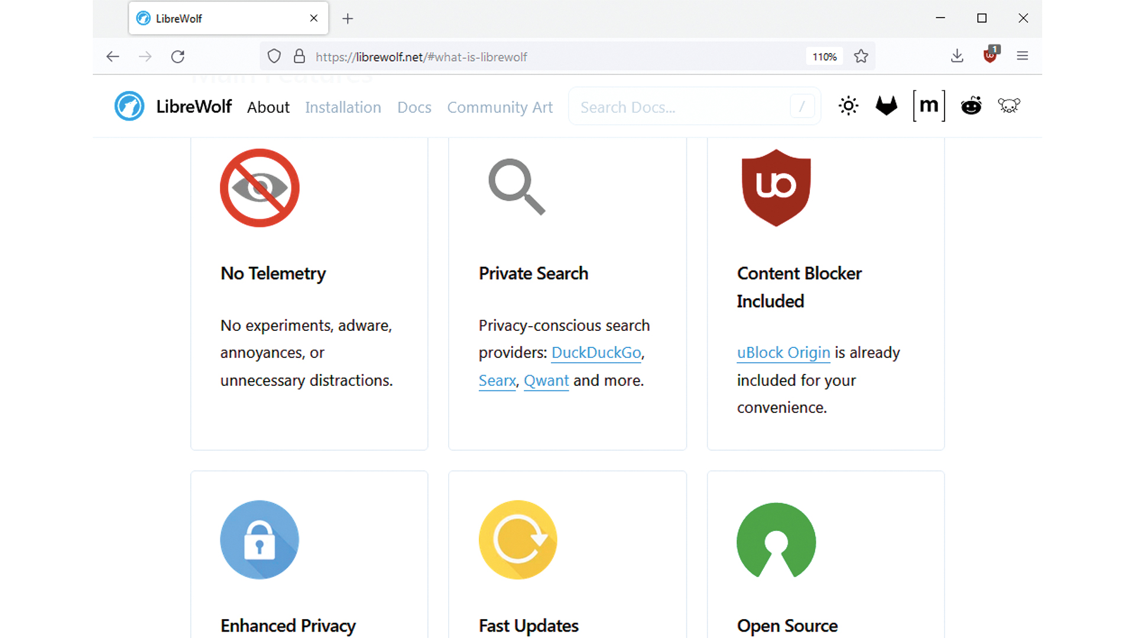Image resolution: width=1135 pixels, height=638 pixels.
Task: Open a new tab with plus button
Action: point(348,19)
